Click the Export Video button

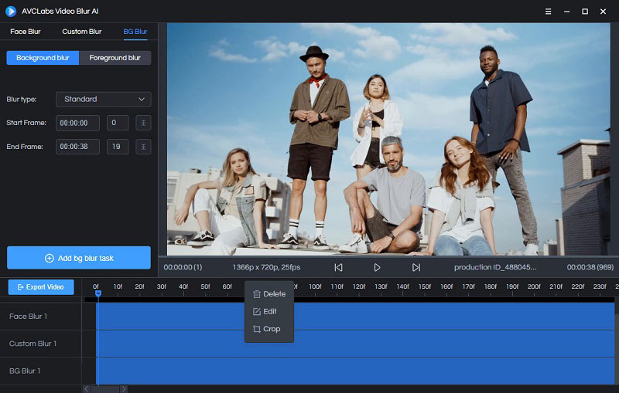[41, 287]
